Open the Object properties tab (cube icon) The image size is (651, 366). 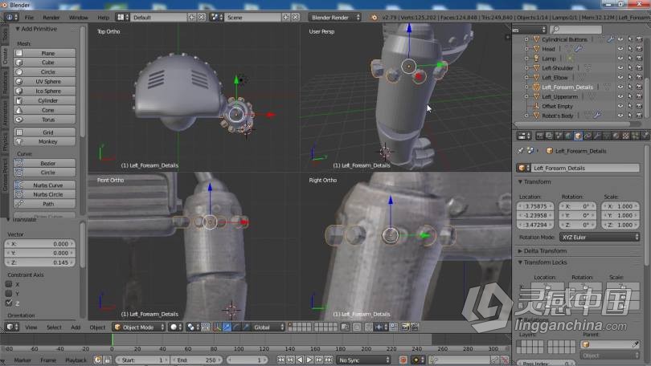(x=578, y=136)
